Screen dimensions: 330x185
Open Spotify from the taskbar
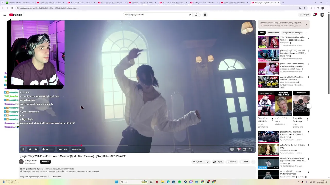click(179, 182)
